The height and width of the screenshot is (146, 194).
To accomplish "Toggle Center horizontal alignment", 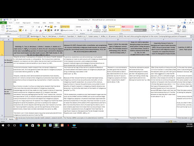I will (x=48, y=30).
